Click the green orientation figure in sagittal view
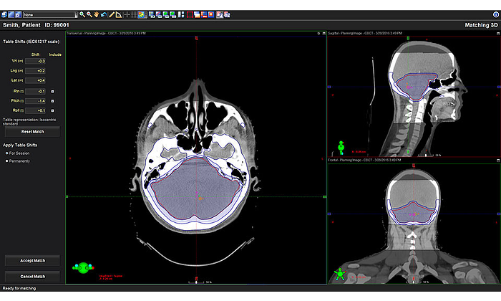The width and height of the screenshot is (501, 301). click(341, 148)
